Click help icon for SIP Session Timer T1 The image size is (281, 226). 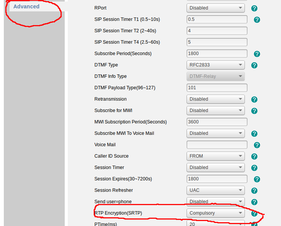257,20
